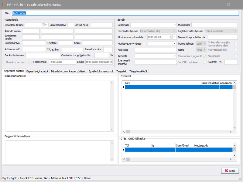Viewport: 243px width, 182px height.
Task: Select the row marker in GYES, GYED grid
Action: coord(123,150)
